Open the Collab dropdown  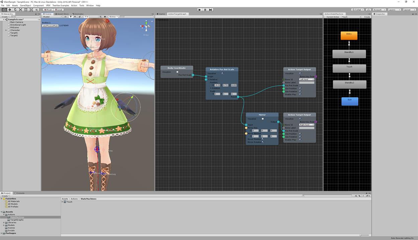click(358, 10)
